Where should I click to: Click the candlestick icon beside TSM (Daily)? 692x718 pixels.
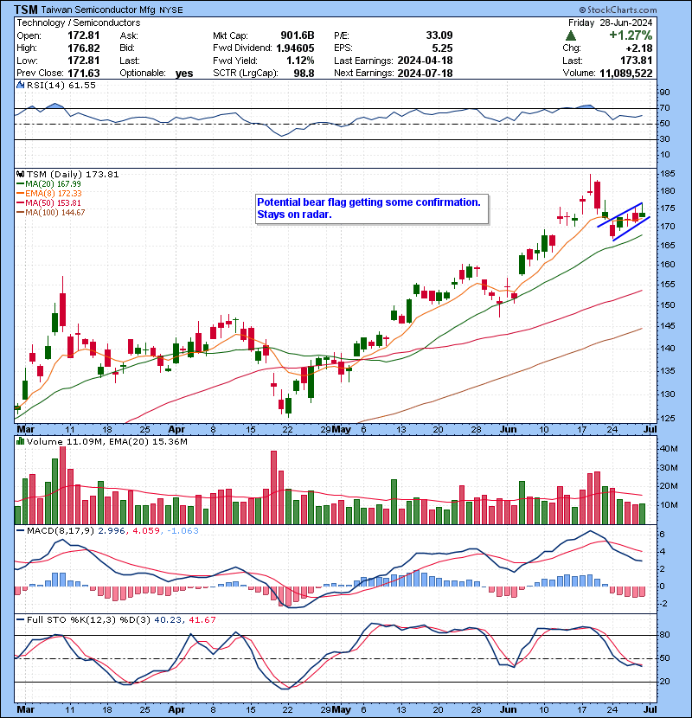[20, 175]
